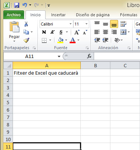
Task: Open the Fuente dialog box launcher
Action: click(87, 48)
